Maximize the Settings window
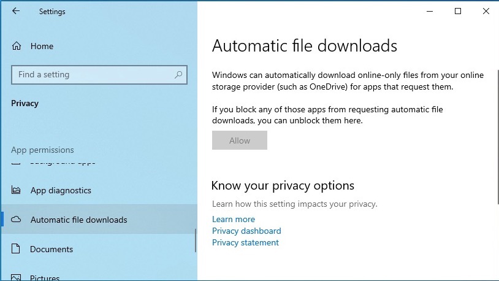 [458, 11]
